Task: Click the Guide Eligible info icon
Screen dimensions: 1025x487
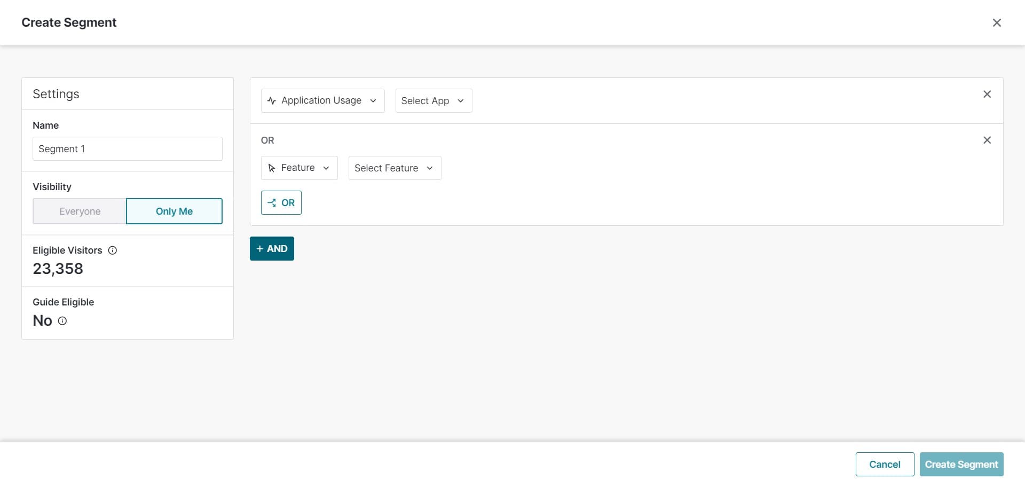Action: pos(62,321)
